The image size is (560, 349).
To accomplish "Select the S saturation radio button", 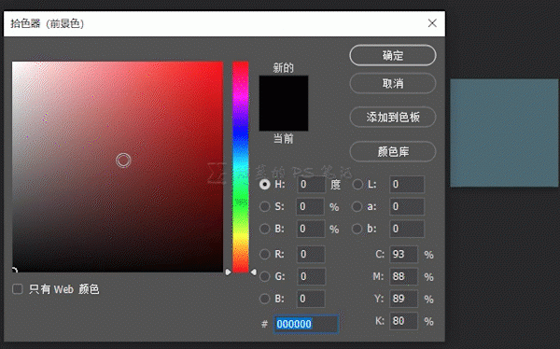I will point(265,206).
